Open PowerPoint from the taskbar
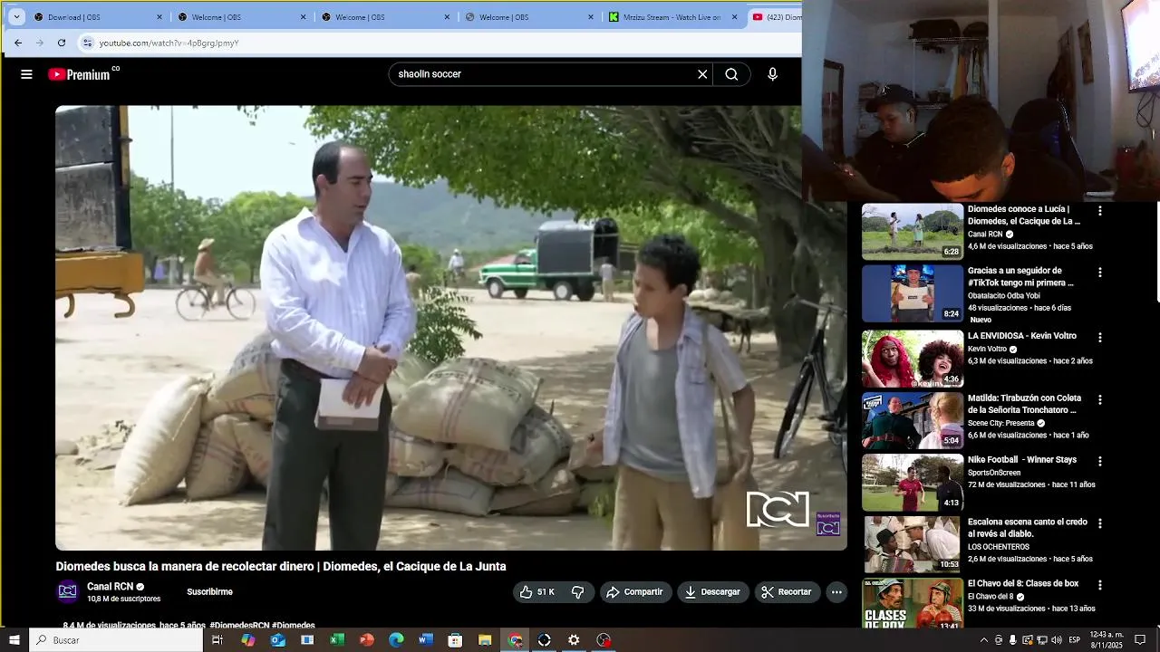 366,640
